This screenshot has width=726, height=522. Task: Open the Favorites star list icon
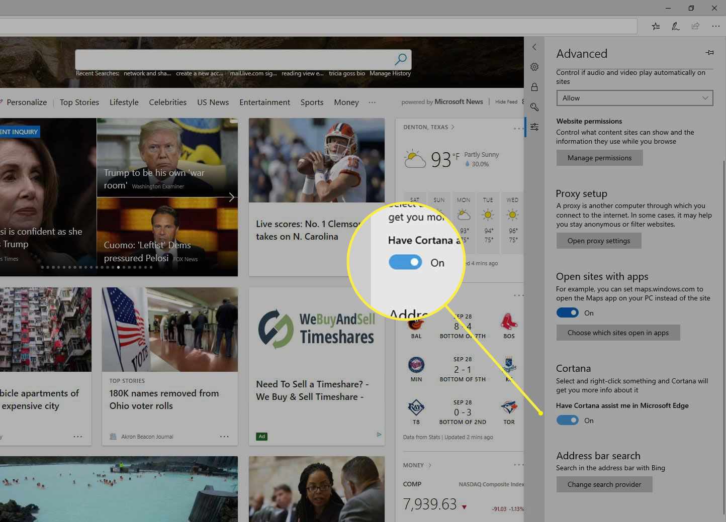point(656,26)
